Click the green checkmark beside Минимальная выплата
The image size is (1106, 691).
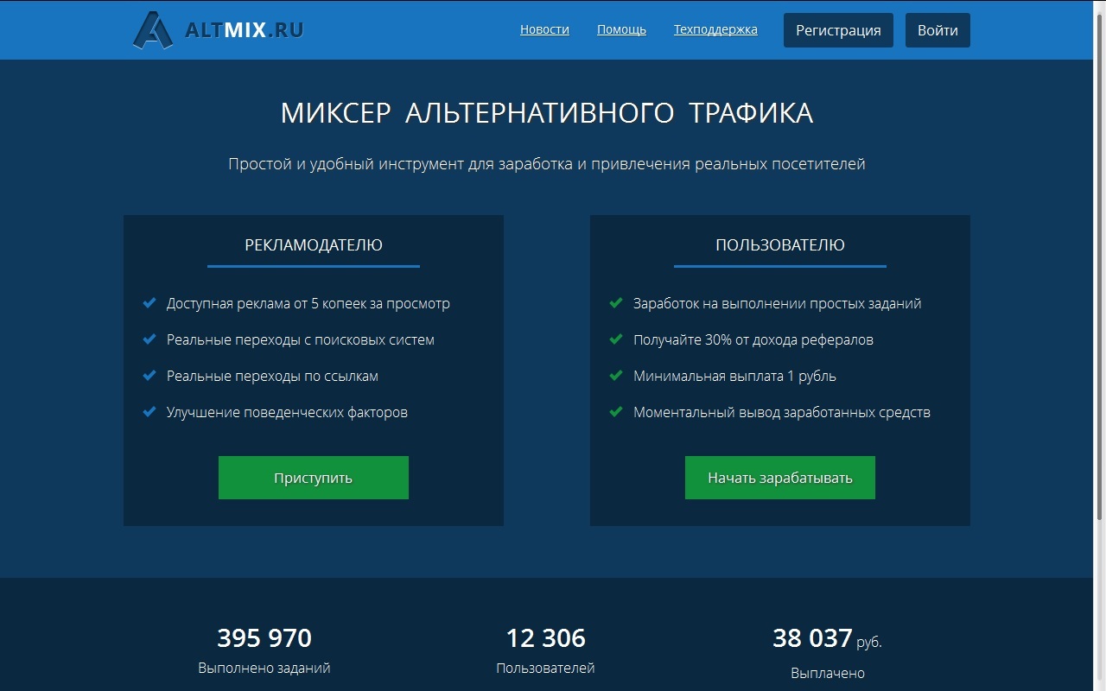pyautogui.click(x=615, y=376)
